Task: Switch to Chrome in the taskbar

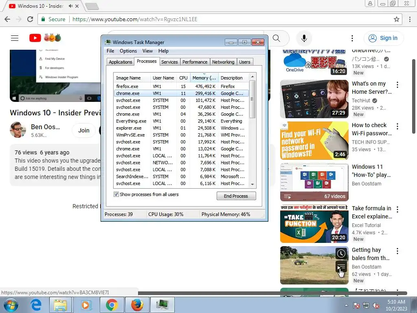Action: pos(112,305)
